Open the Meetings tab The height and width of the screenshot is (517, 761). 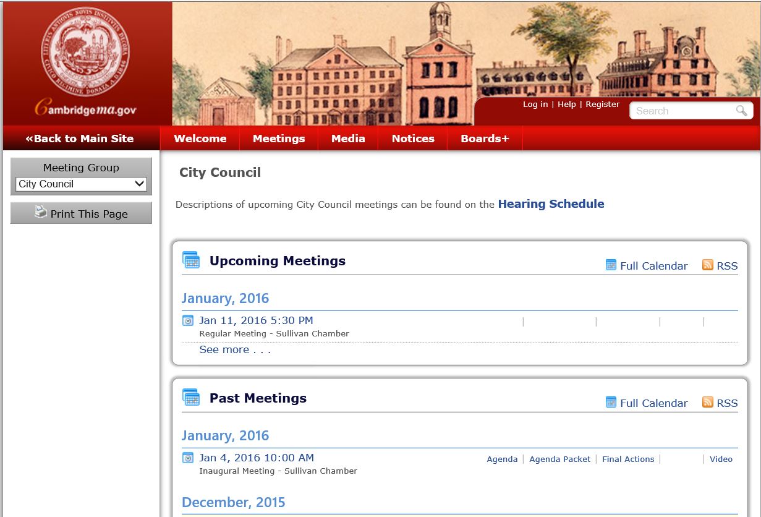[278, 139]
